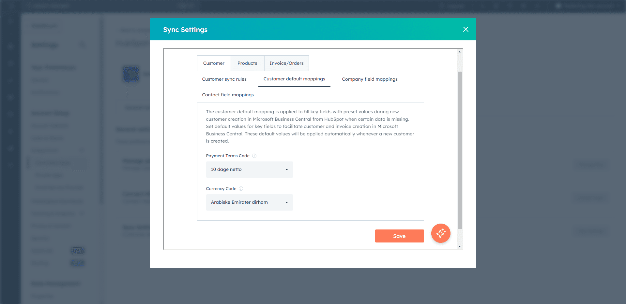This screenshot has width=626, height=304.
Task: Close the Sync Settings dialog
Action: (x=466, y=29)
